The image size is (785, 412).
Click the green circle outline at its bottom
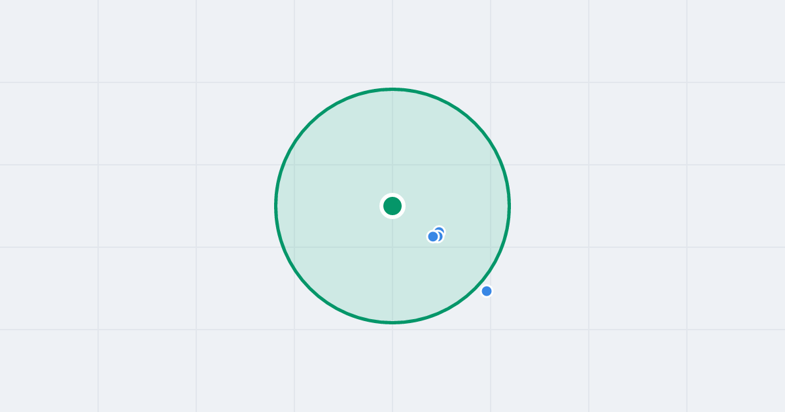click(x=392, y=322)
